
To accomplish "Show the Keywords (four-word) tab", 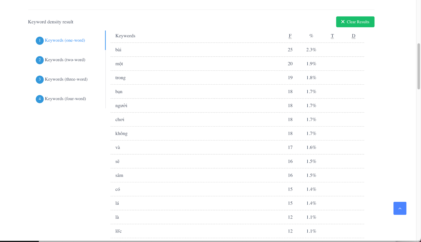I will [x=65, y=99].
